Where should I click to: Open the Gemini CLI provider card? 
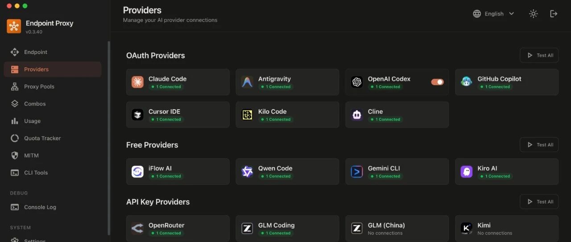coord(397,172)
